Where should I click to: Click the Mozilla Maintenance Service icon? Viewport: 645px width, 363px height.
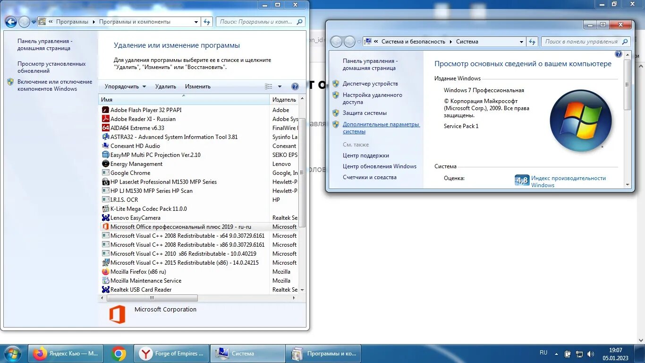pyautogui.click(x=106, y=280)
